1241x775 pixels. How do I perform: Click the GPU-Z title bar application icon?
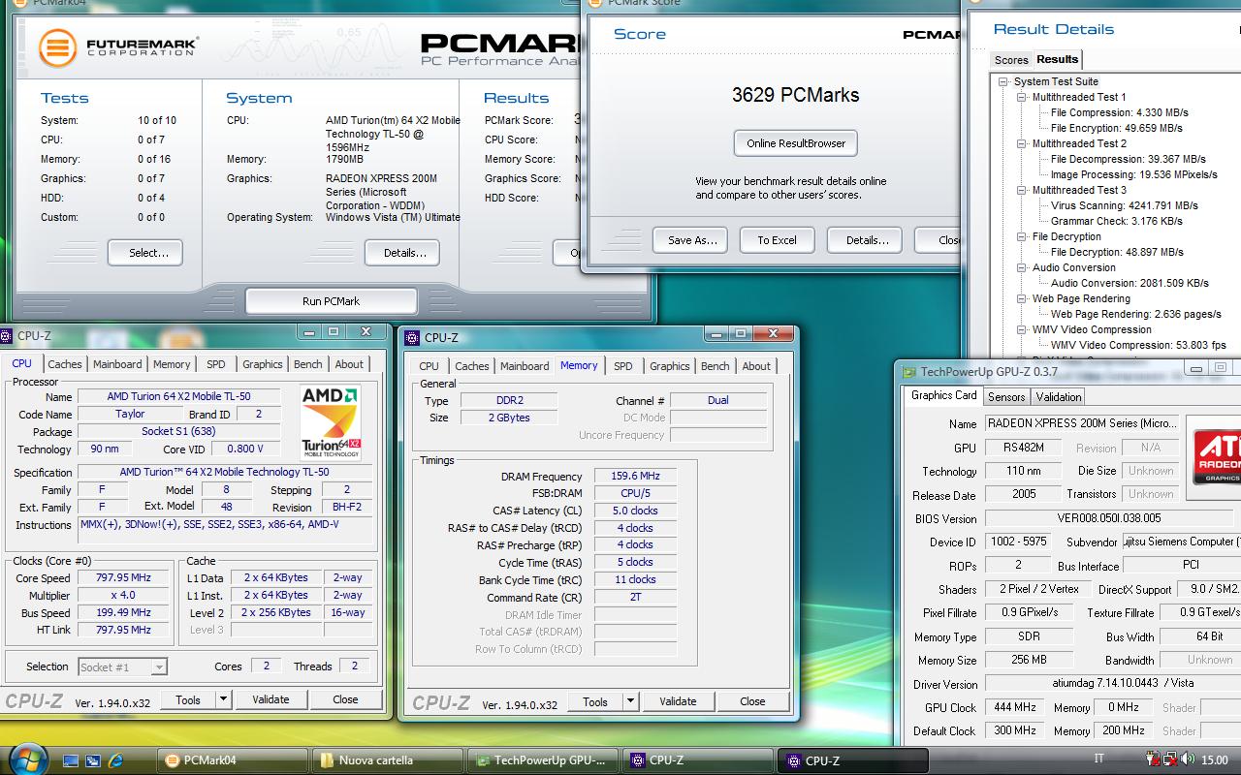point(908,372)
